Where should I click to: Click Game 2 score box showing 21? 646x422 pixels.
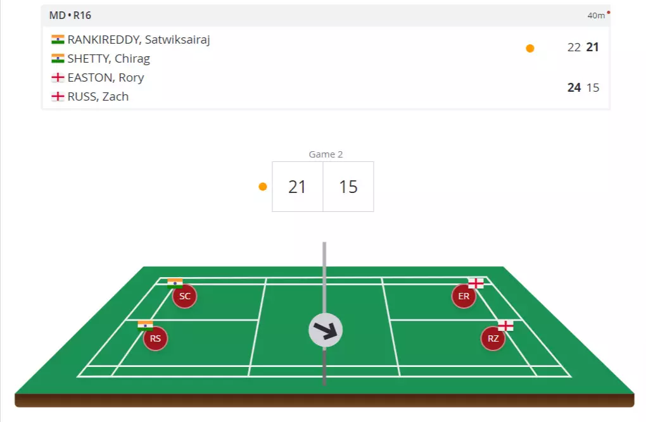(x=298, y=187)
